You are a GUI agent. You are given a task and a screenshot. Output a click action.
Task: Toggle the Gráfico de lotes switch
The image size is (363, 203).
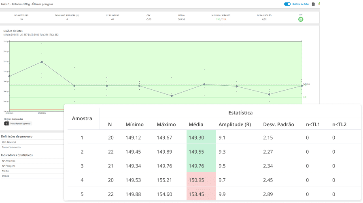(x=287, y=4)
